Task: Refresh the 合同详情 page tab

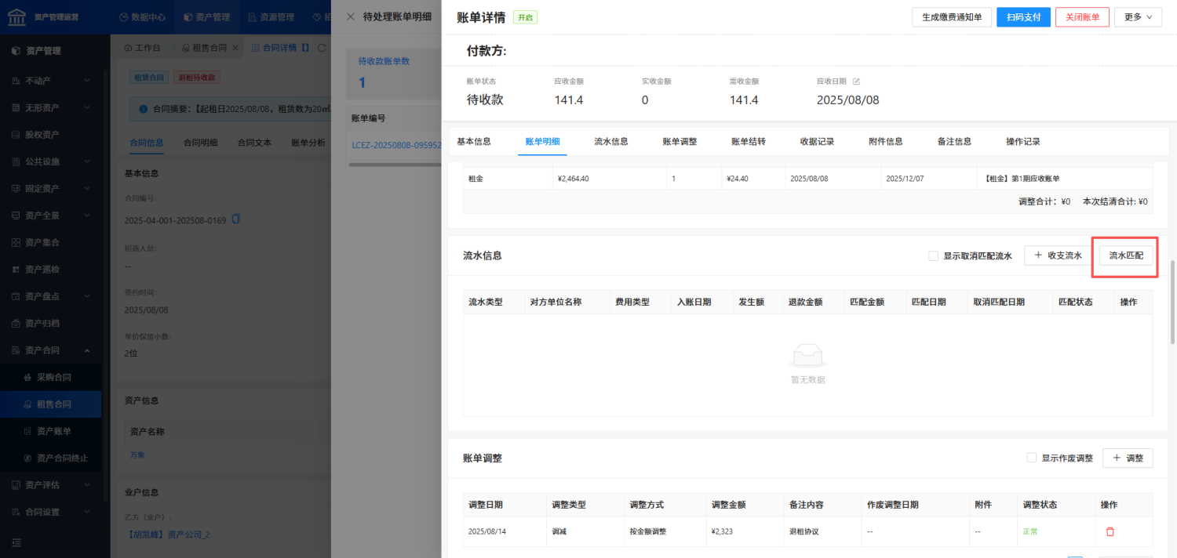Action: click(321, 48)
